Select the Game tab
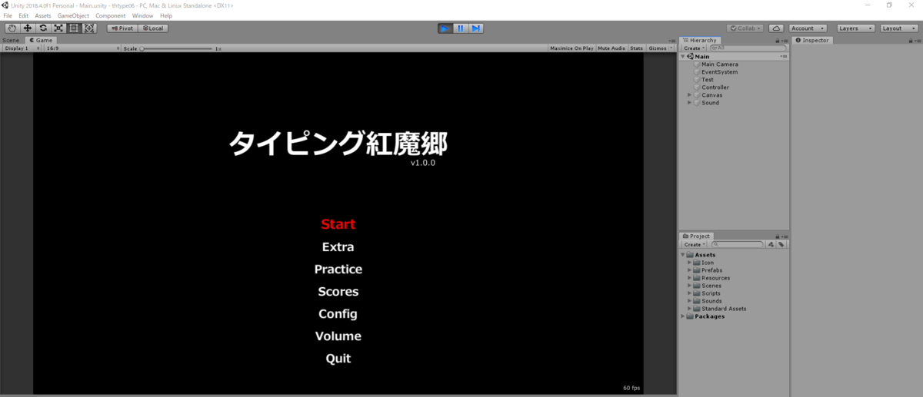The image size is (923, 397). pos(41,40)
